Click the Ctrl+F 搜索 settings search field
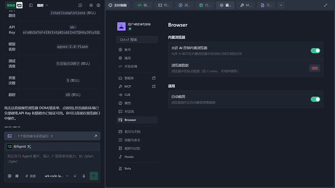Viewport: 335px width, 188px height. tap(137, 40)
